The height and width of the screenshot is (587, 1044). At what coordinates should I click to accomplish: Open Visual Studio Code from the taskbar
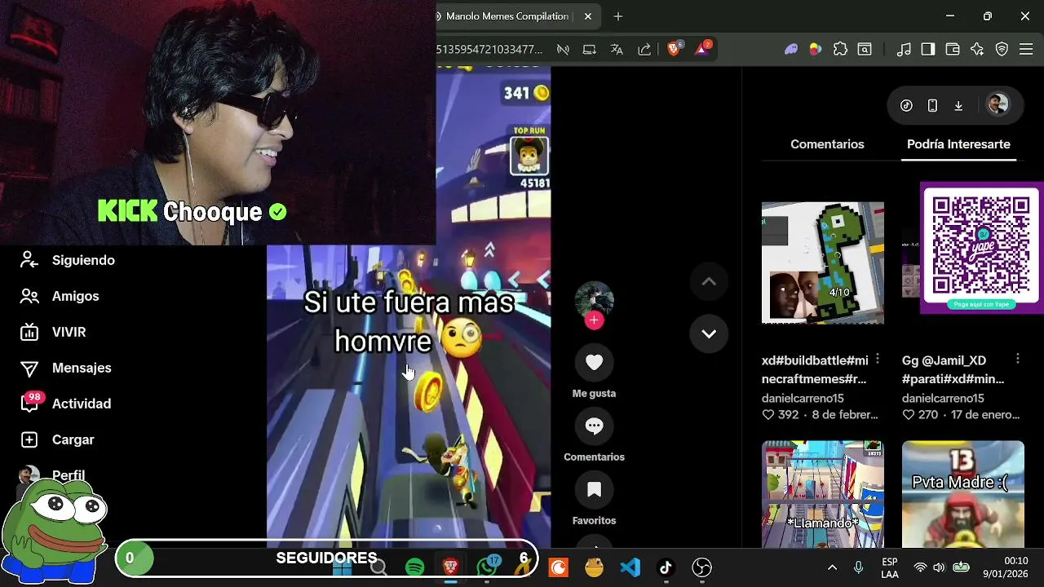click(630, 567)
